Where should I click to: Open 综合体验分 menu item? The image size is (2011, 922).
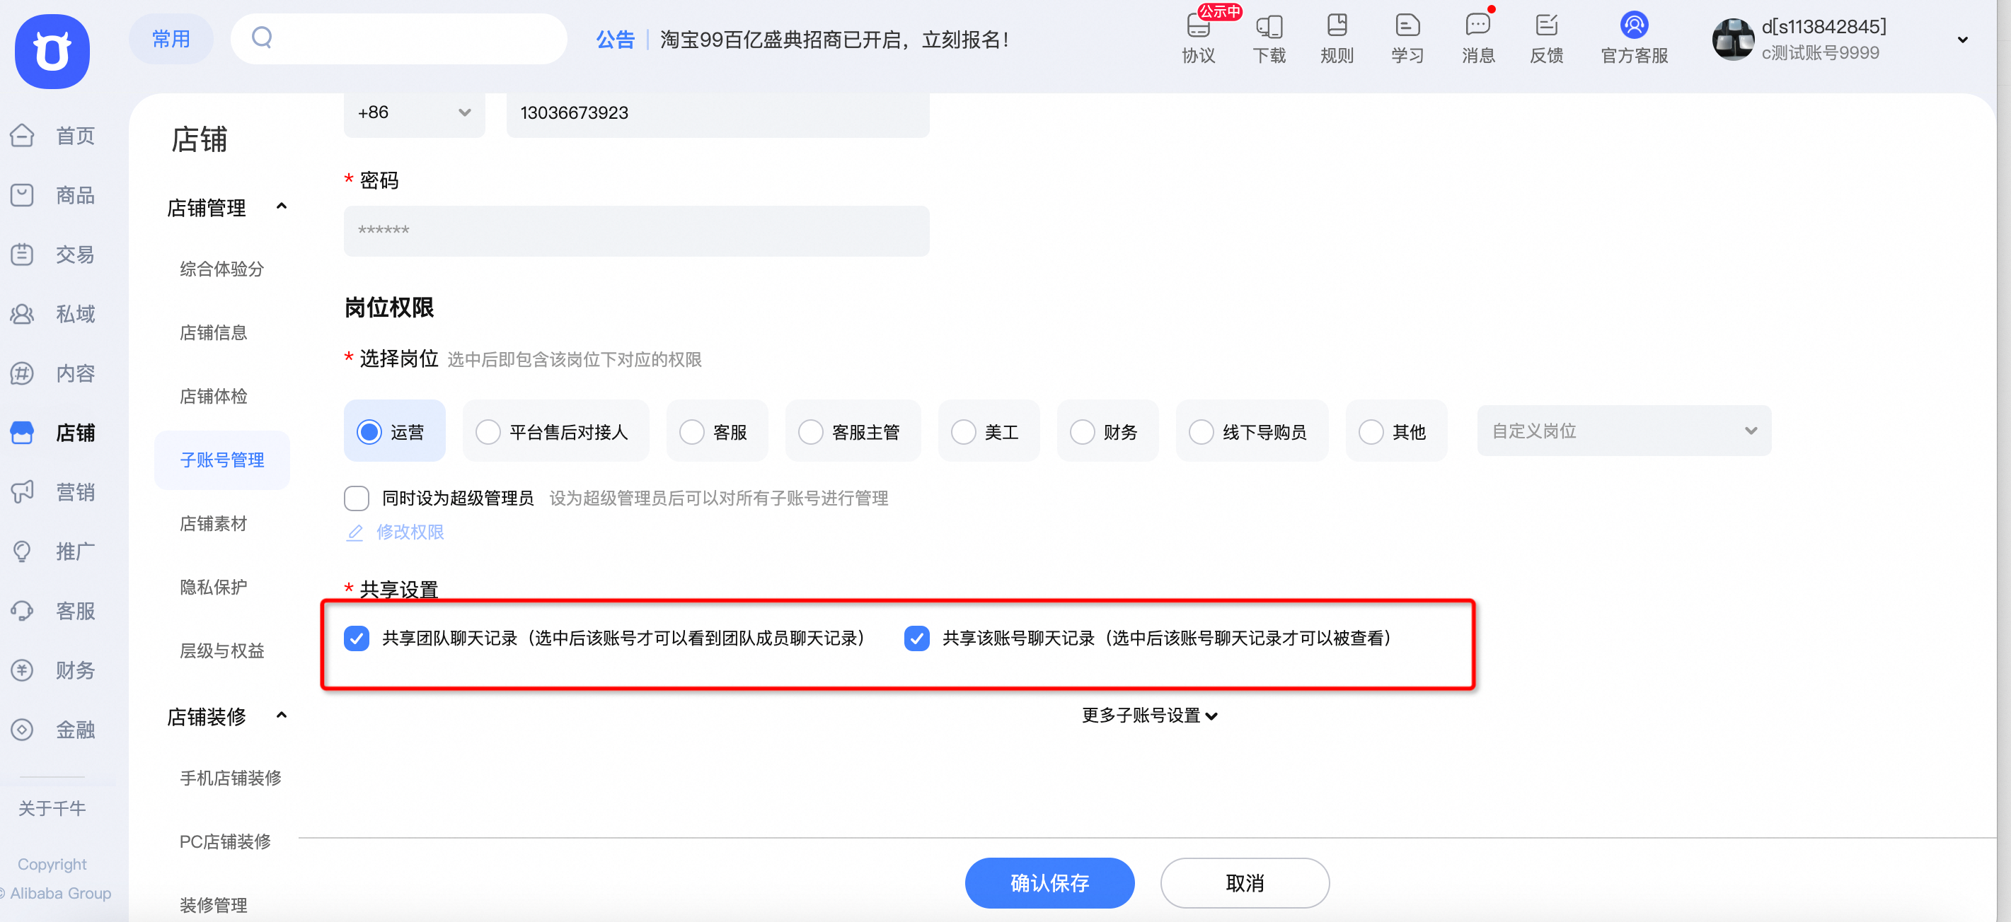221,269
